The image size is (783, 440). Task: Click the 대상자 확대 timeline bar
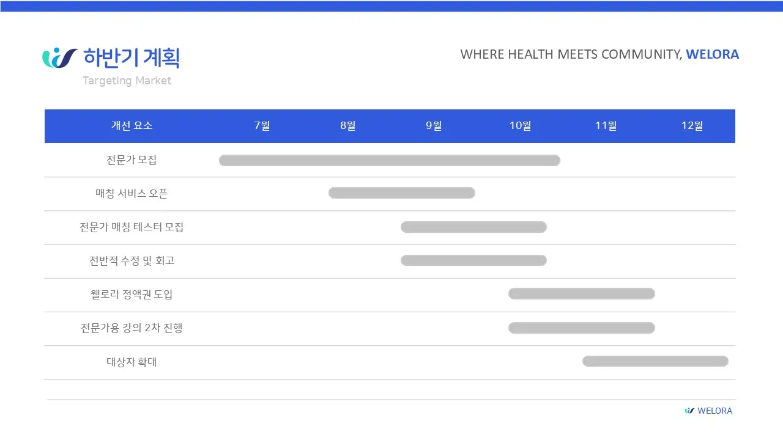655,361
